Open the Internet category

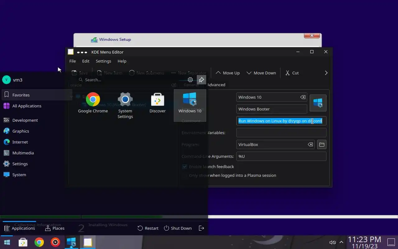[37, 142]
